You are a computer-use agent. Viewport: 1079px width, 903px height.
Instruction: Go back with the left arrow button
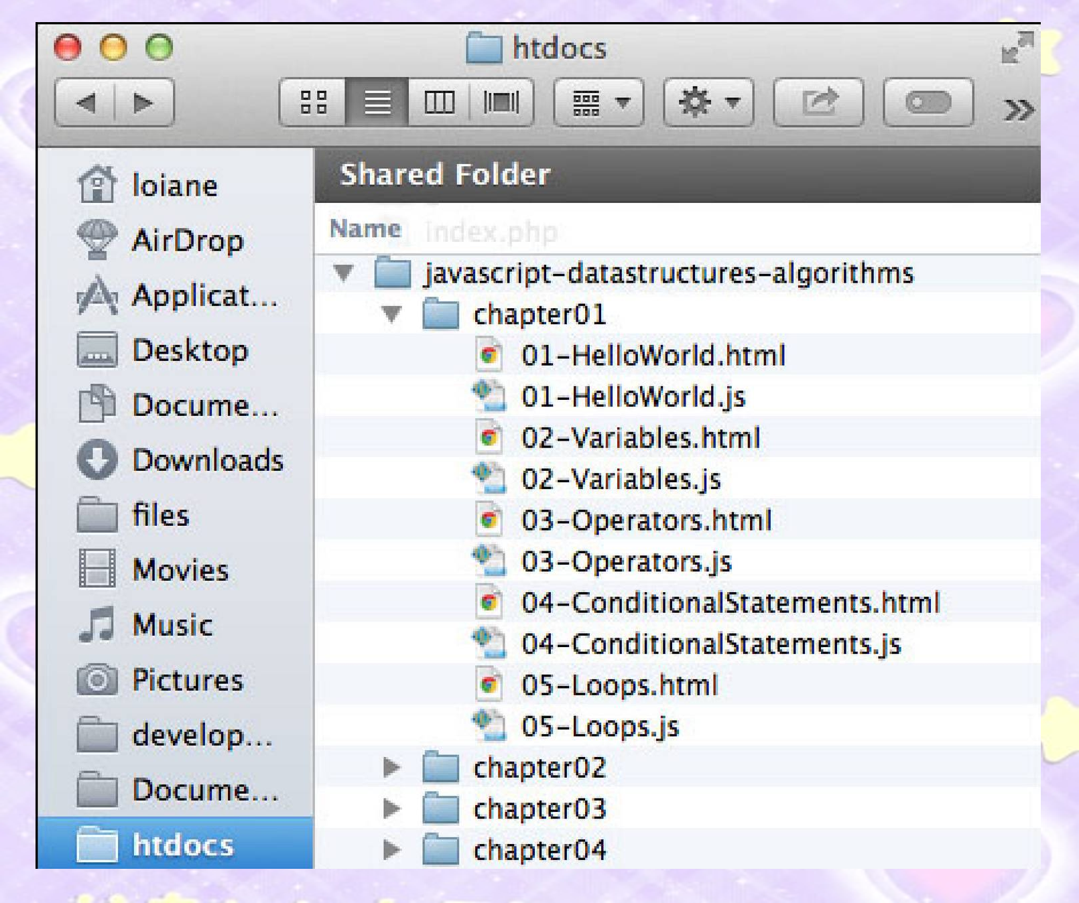(x=85, y=102)
